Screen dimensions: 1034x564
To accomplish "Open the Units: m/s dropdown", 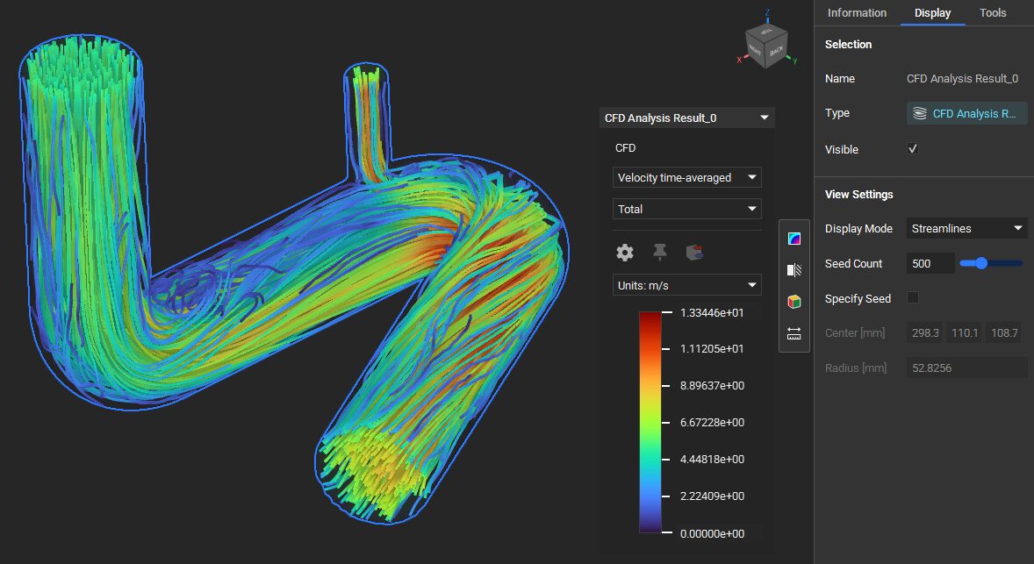I will [x=686, y=284].
